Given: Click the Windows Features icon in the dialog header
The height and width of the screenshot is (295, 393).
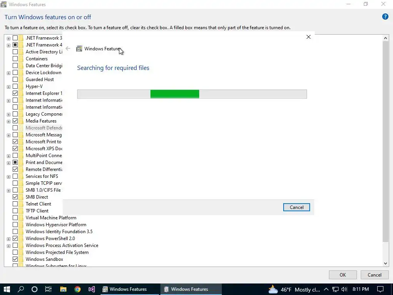Looking at the screenshot, I should (79, 48).
